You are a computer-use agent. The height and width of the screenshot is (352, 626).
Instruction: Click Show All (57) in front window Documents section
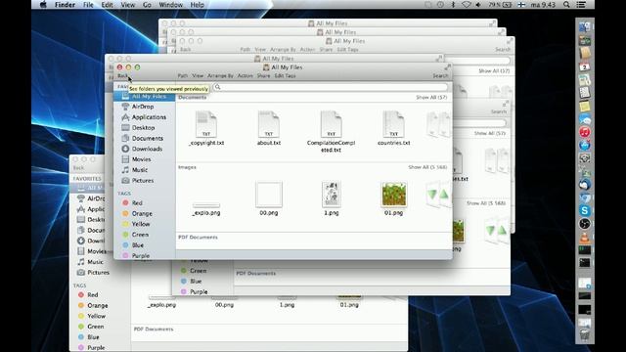431,98
